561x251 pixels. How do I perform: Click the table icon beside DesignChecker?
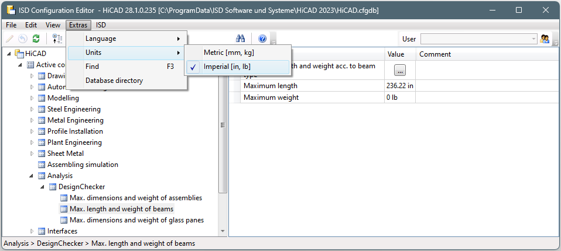point(53,187)
